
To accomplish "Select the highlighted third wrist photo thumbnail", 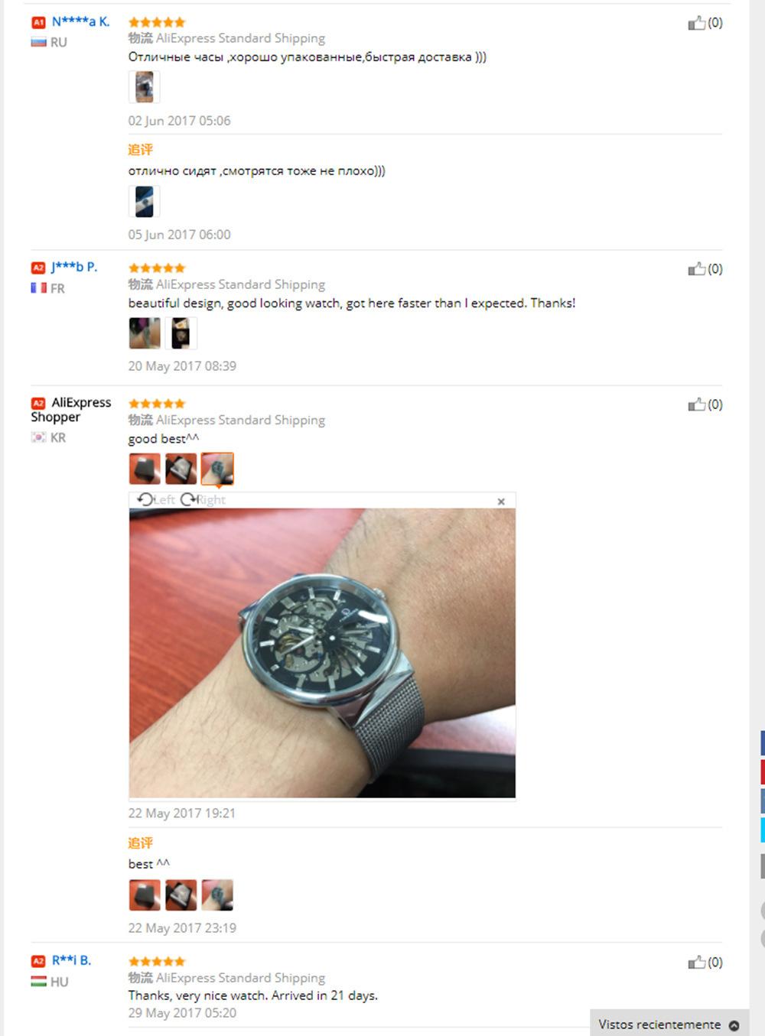I will [x=217, y=469].
